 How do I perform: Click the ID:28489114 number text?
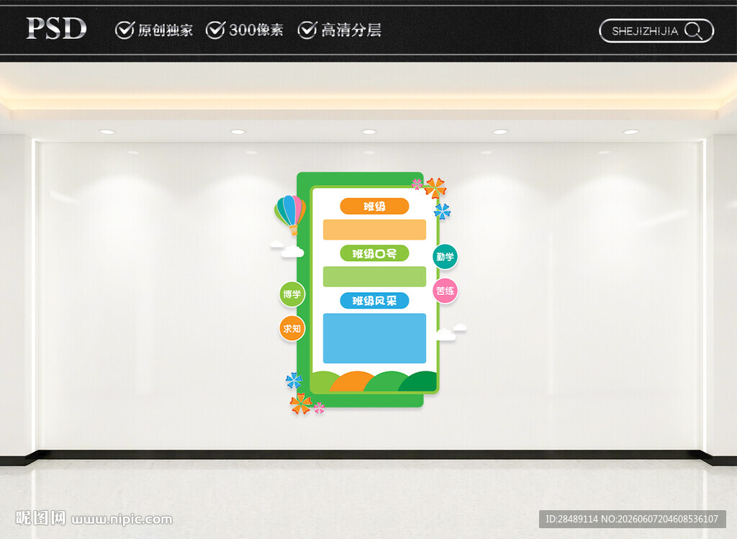[x=571, y=520]
